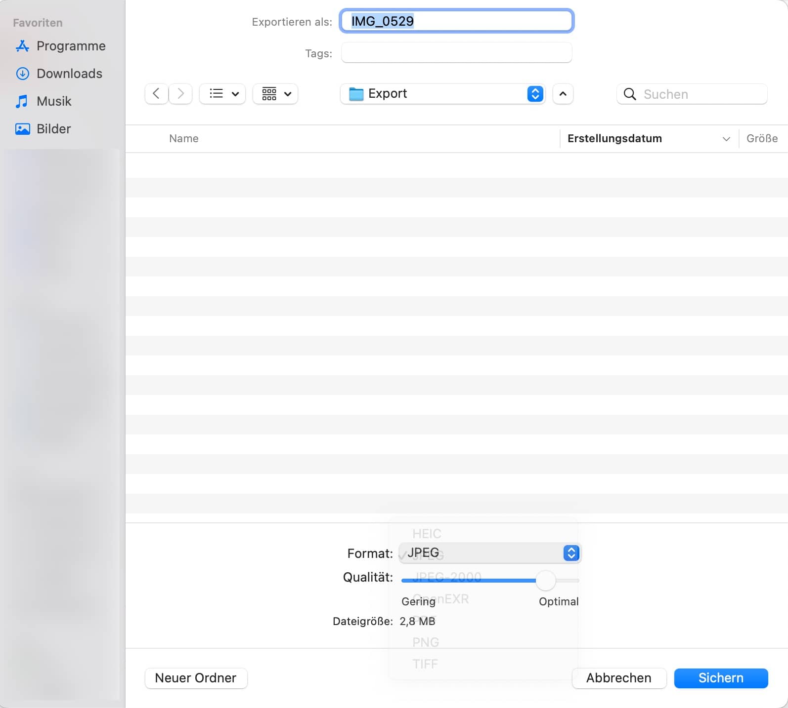Open the Export folder location popup
788x708 pixels.
(x=442, y=93)
